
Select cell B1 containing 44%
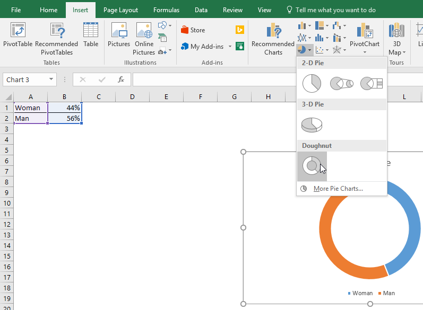(64, 108)
